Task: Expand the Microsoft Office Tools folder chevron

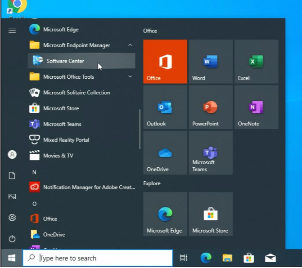Action: click(130, 76)
